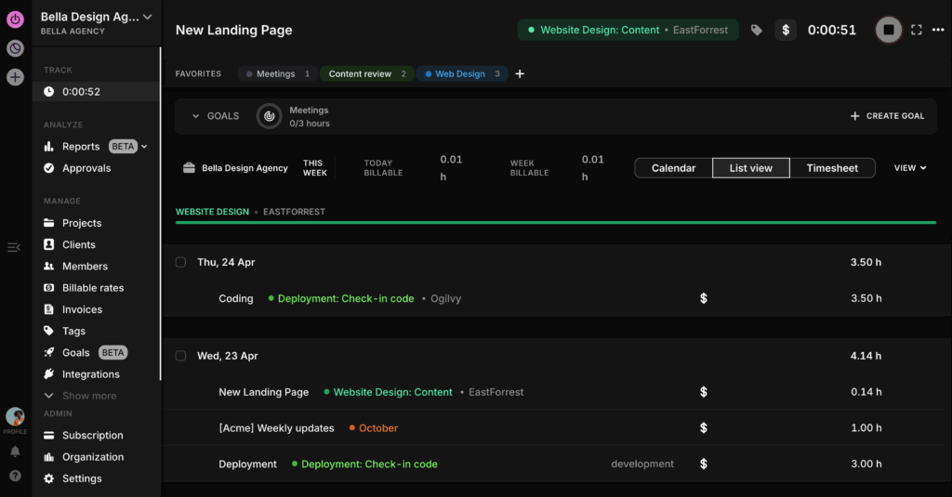Click the Website Design: Content project chip
This screenshot has height=497, width=952.
(628, 30)
